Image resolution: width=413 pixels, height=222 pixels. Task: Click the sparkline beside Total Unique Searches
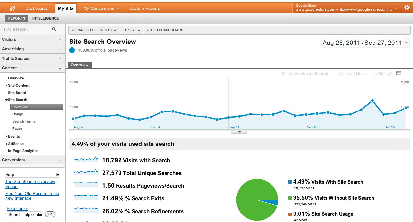[86, 173]
